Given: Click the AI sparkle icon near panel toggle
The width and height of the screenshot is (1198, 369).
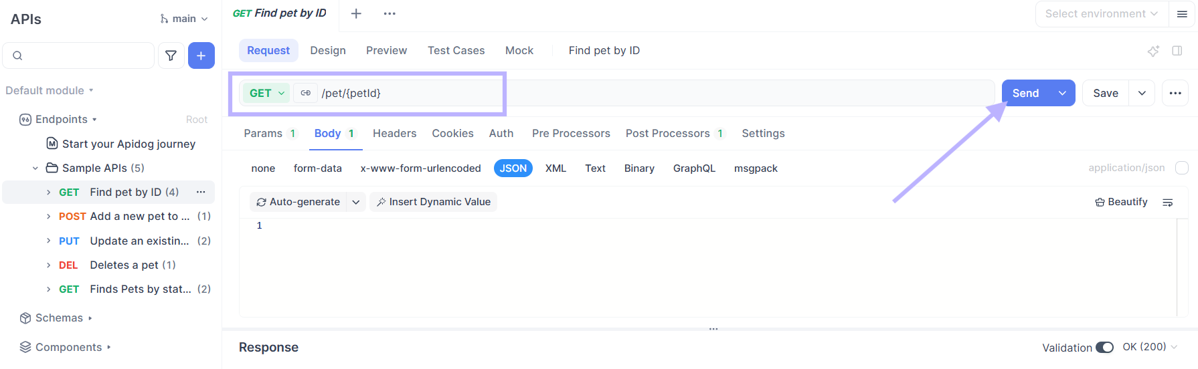Looking at the screenshot, I should (x=1153, y=51).
